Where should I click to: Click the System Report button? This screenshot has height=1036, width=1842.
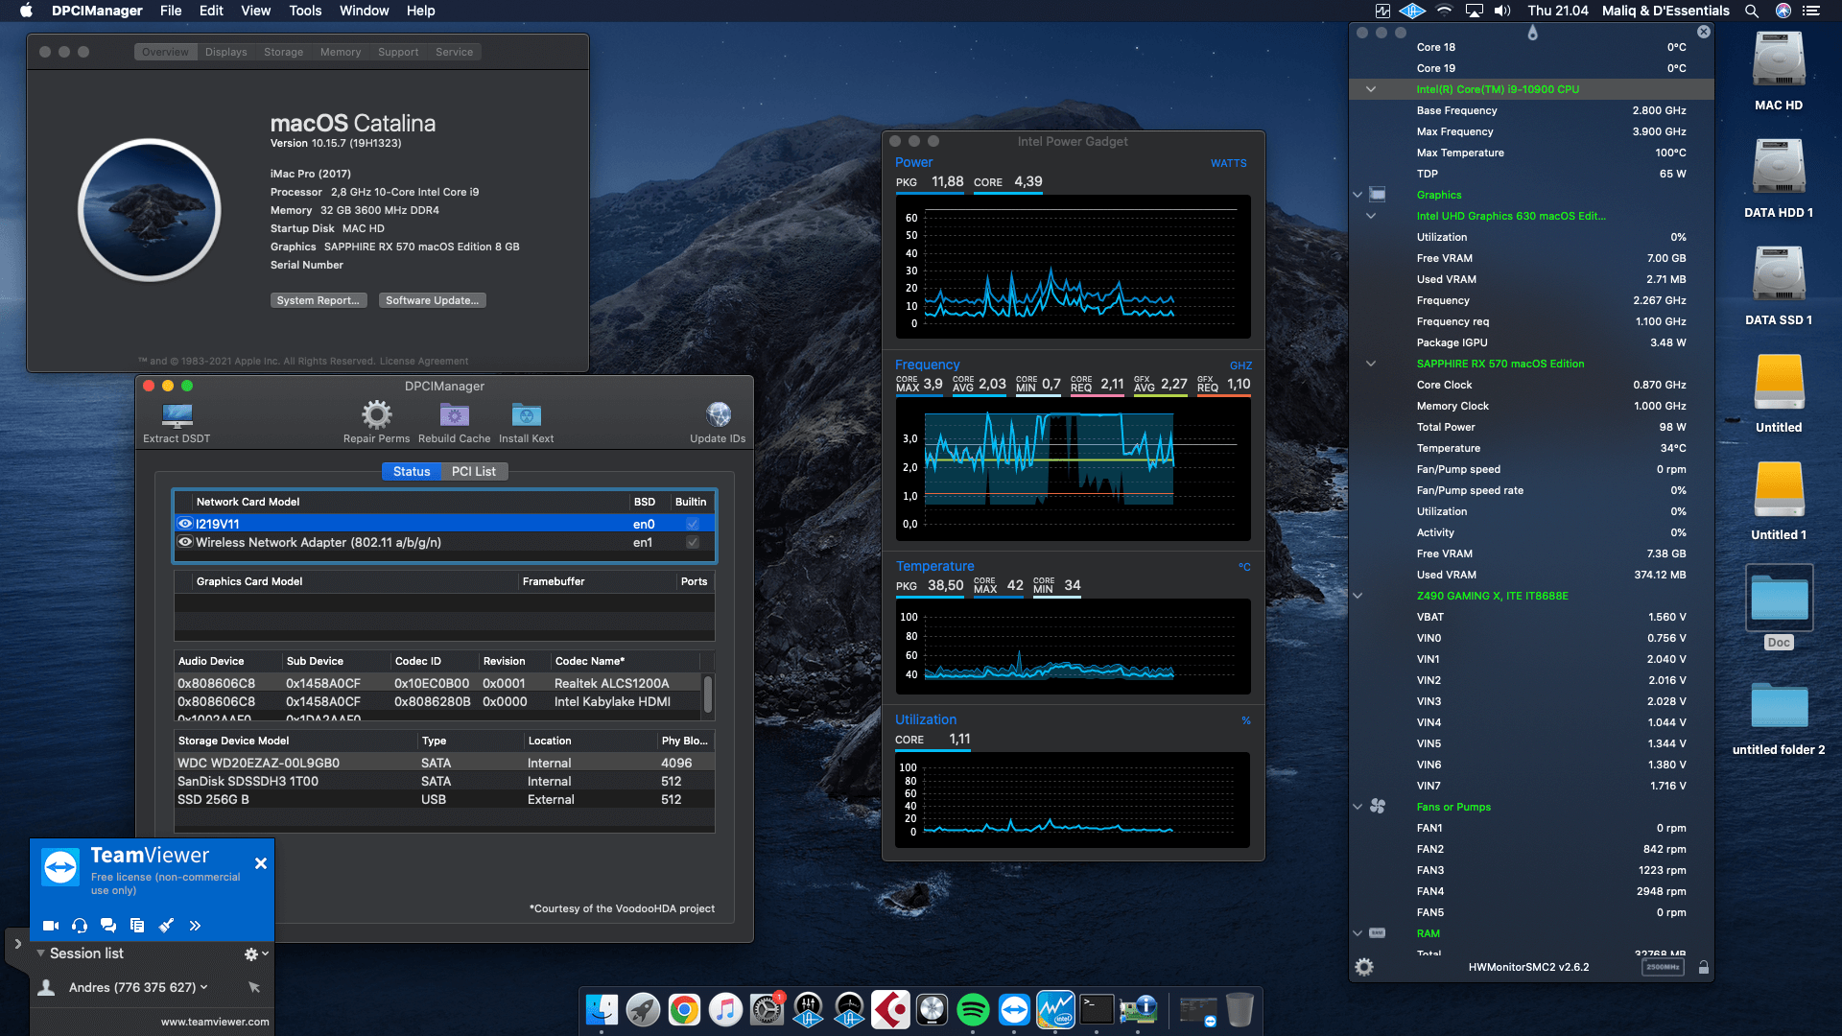319,299
